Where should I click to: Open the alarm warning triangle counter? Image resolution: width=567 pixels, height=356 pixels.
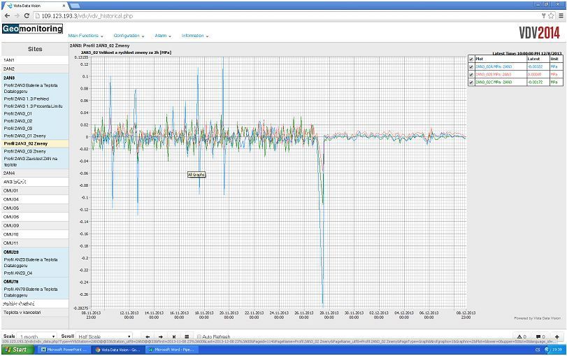(522, 337)
